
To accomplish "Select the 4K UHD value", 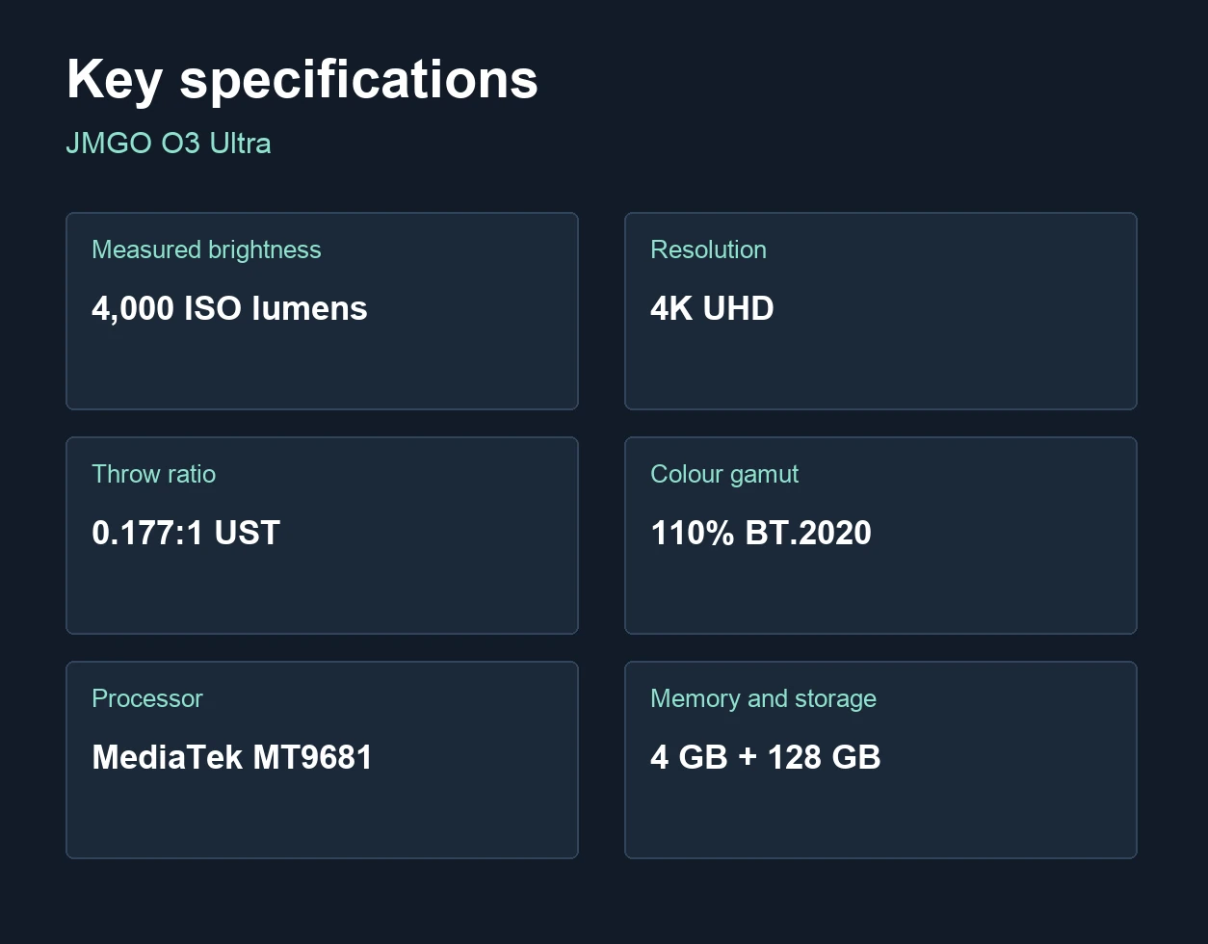I will point(712,308).
